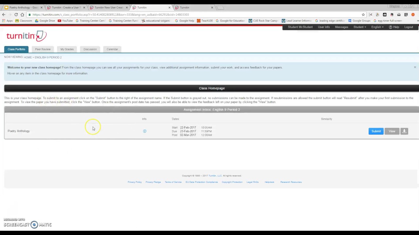
Task: View the Poetry Anthology paper
Action: click(392, 131)
